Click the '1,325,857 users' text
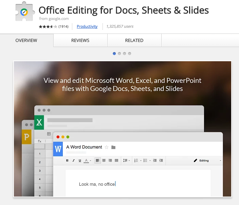 click(120, 26)
